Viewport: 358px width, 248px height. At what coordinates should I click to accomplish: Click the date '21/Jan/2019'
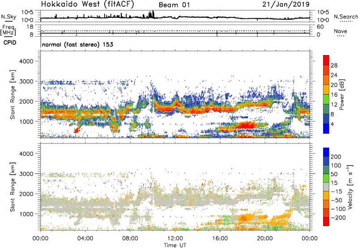(x=286, y=4)
